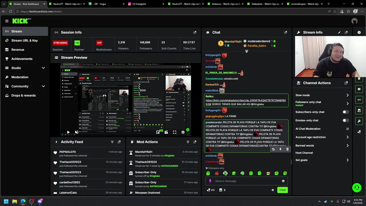Pop out the Mod Actions panel
The image size is (366, 206).
[195, 142]
